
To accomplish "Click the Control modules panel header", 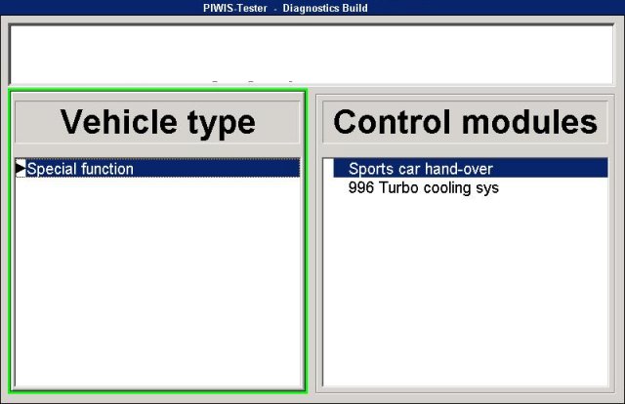I will click(465, 122).
